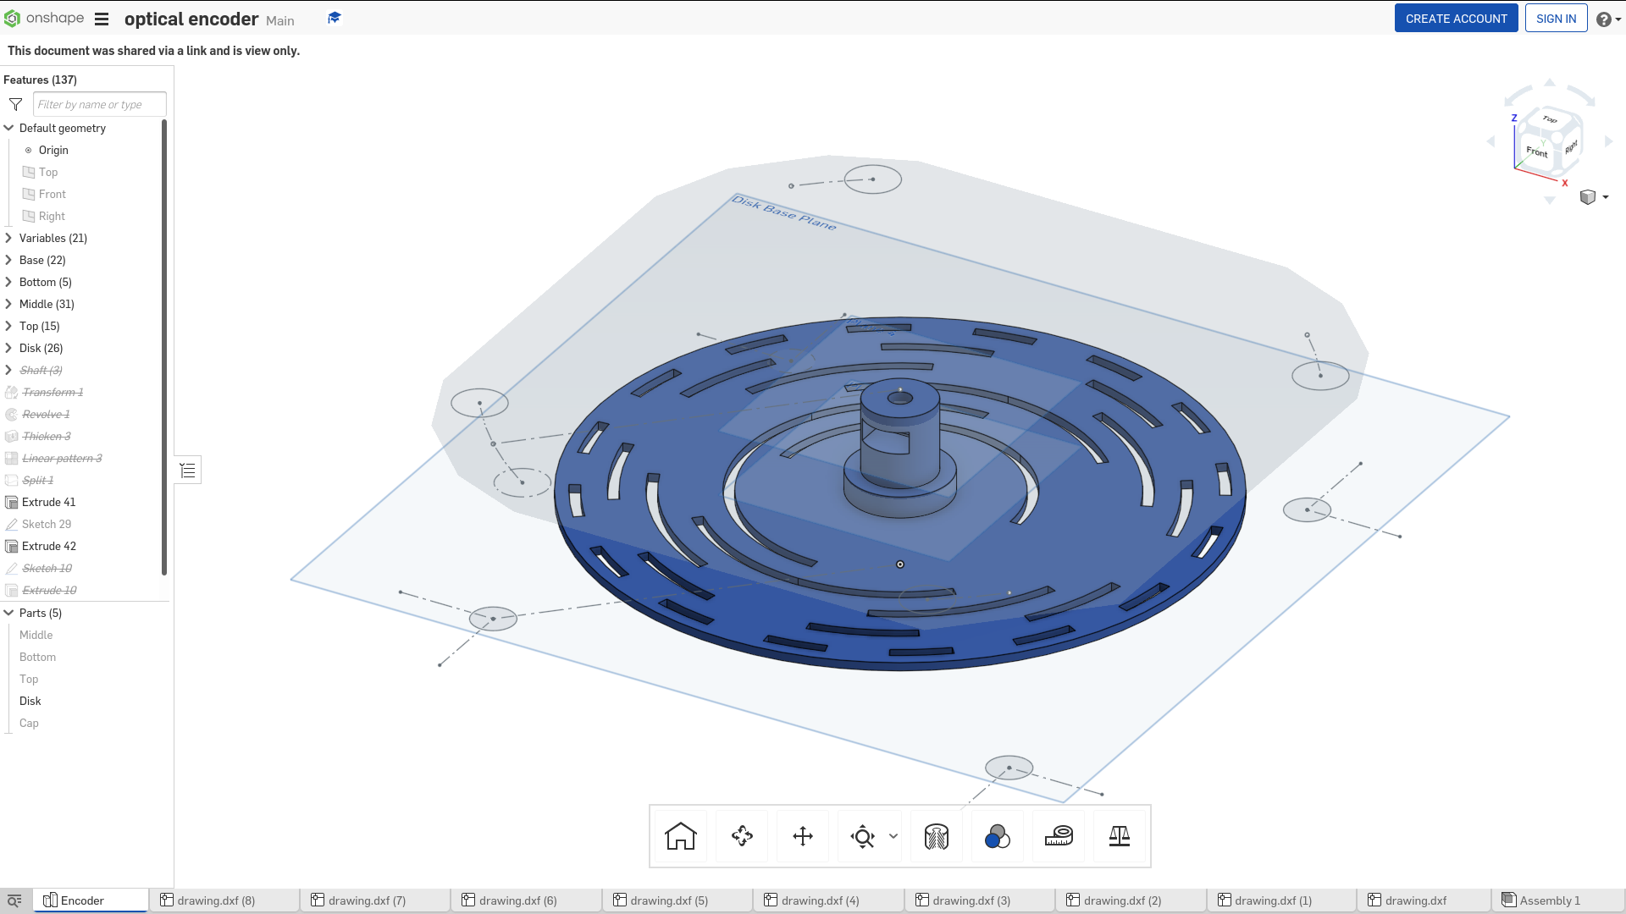Expand the Middle (31) folder

click(9, 304)
